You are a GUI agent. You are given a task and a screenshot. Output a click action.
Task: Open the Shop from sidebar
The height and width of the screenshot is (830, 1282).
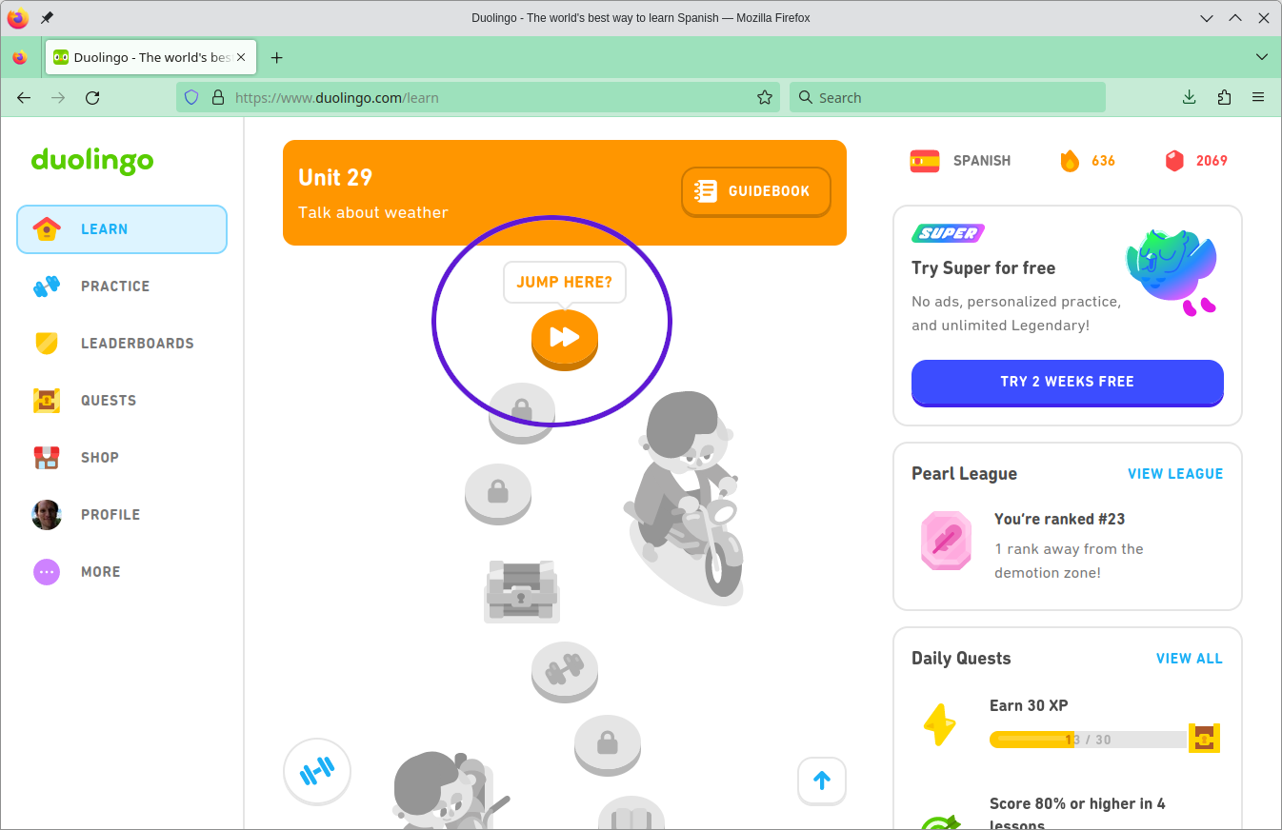click(122, 458)
